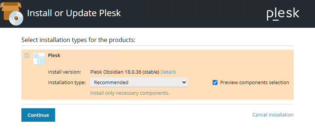315x139 pixels.
Task: Click the plesk logo in the header
Action: (283, 14)
